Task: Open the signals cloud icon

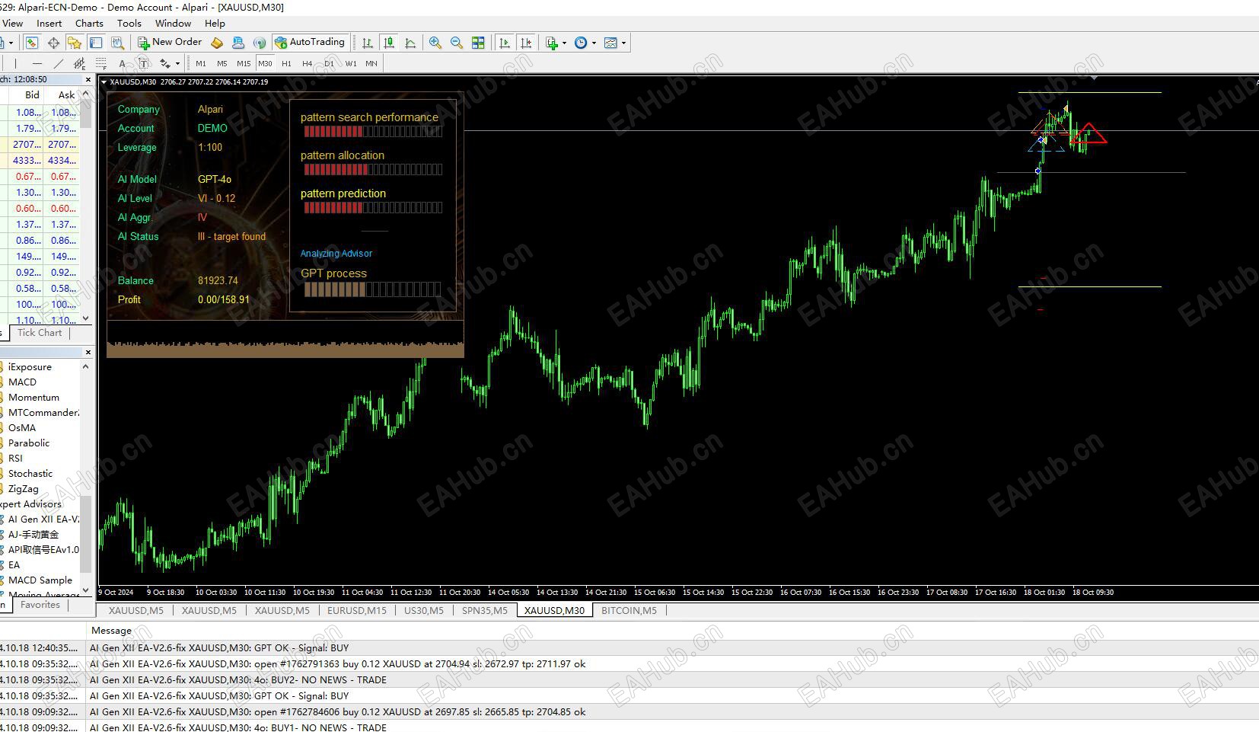Action: [238, 43]
